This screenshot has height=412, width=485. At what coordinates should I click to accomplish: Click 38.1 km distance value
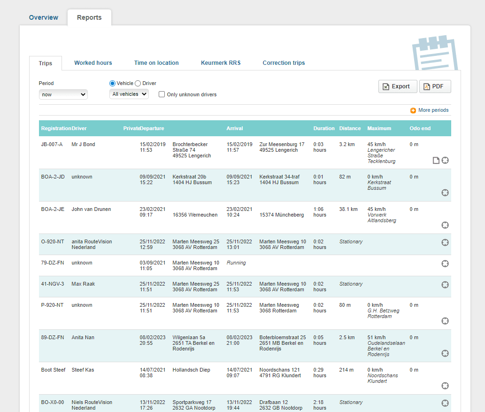348,209
